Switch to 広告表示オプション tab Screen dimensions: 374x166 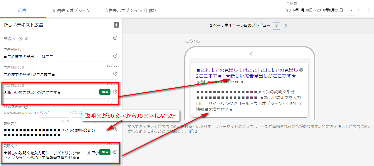71,11
